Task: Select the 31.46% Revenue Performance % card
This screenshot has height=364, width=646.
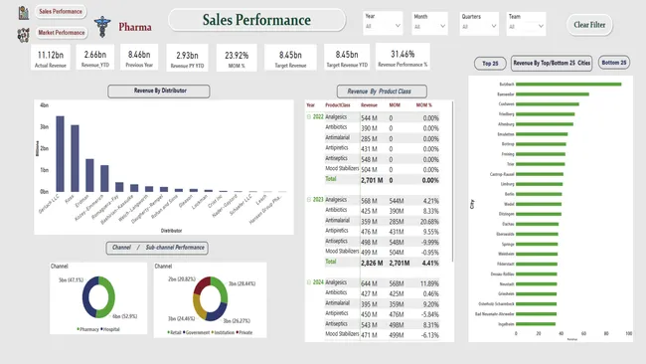Action: (x=403, y=57)
